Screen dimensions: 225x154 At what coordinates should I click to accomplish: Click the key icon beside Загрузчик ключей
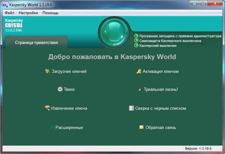tap(48, 71)
